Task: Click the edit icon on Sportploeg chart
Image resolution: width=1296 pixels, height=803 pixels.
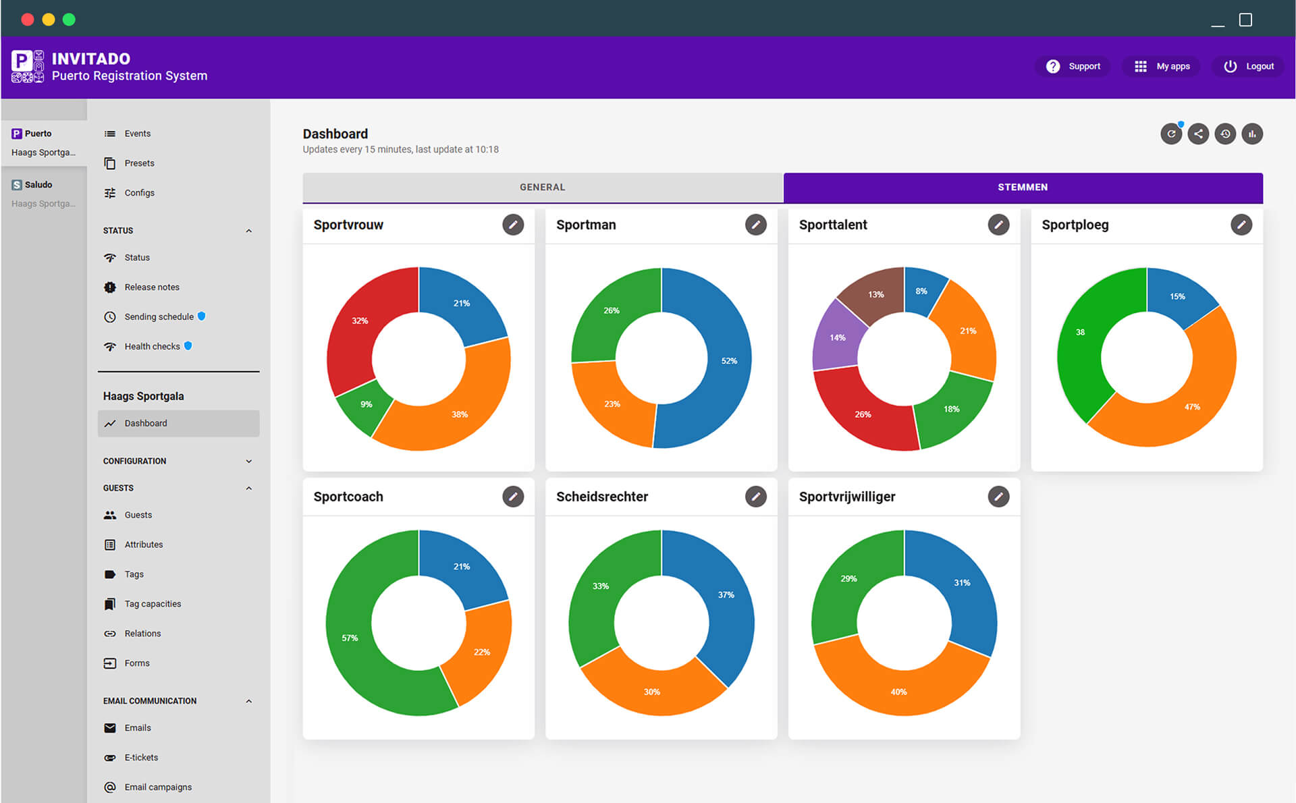Action: coord(1241,225)
